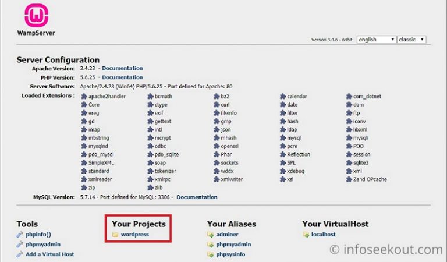This screenshot has width=447, height=262.
Task: Select the 'sockets' extension text
Action: [x=229, y=163]
